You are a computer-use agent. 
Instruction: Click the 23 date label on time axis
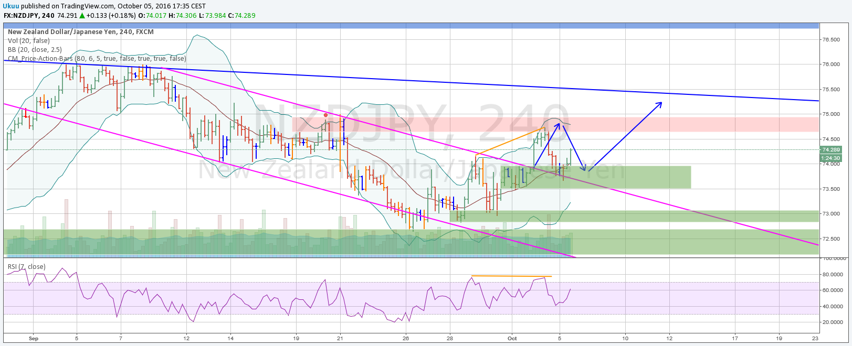[814, 339]
